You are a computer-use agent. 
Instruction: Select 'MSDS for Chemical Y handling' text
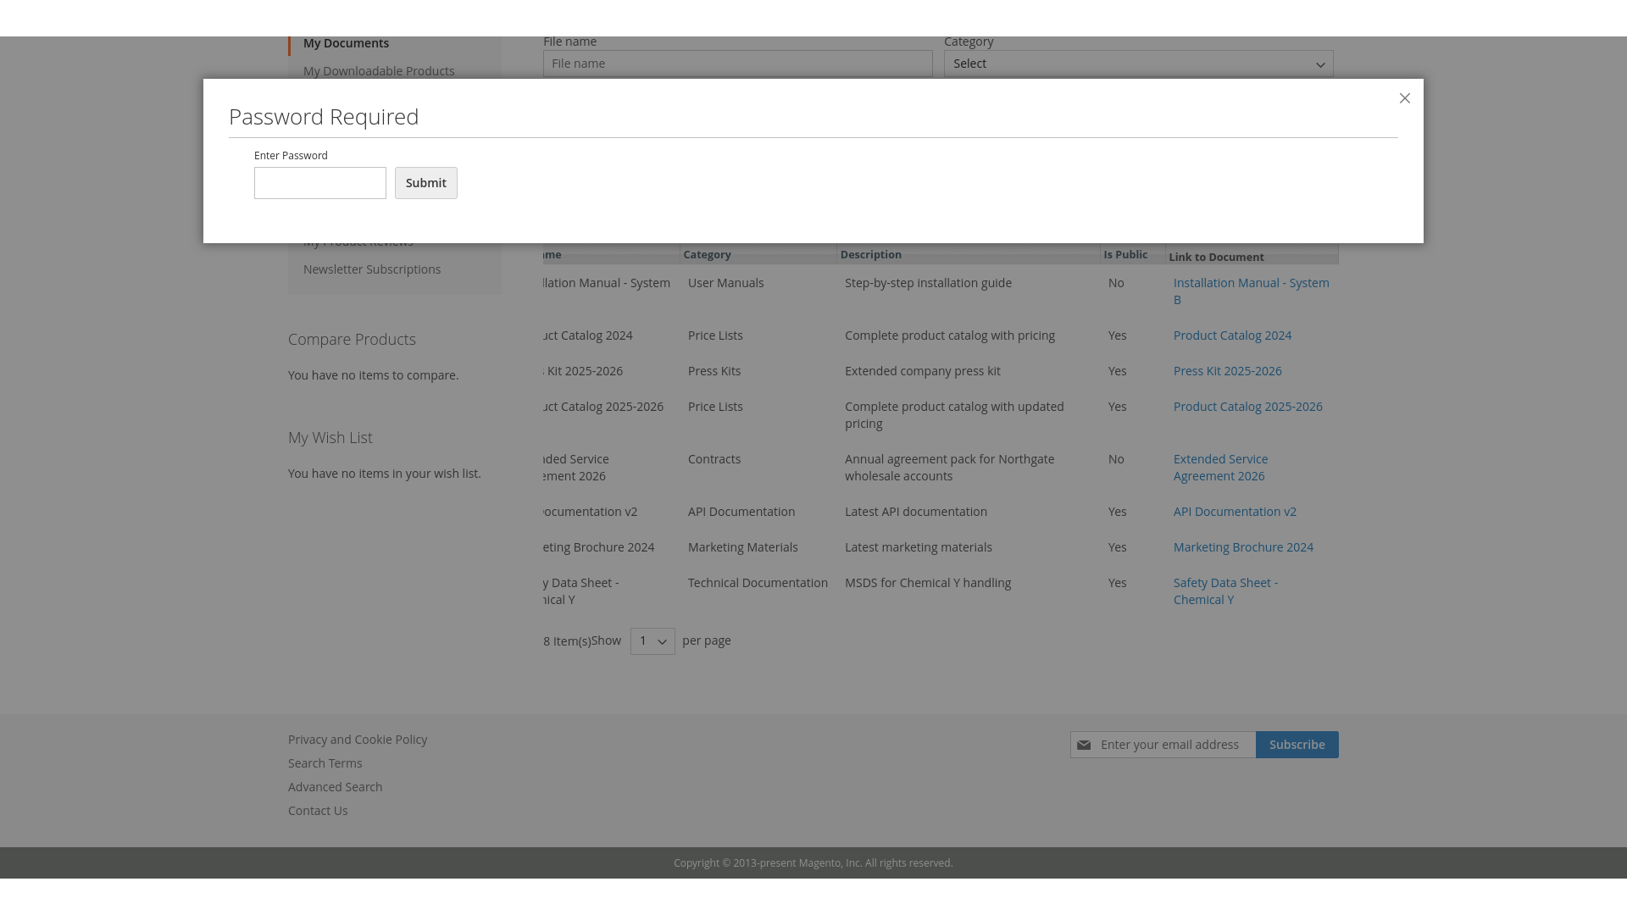tap(928, 583)
